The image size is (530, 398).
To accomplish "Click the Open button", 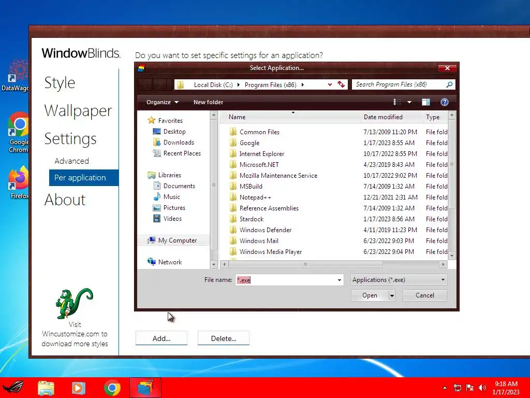I will point(370,295).
